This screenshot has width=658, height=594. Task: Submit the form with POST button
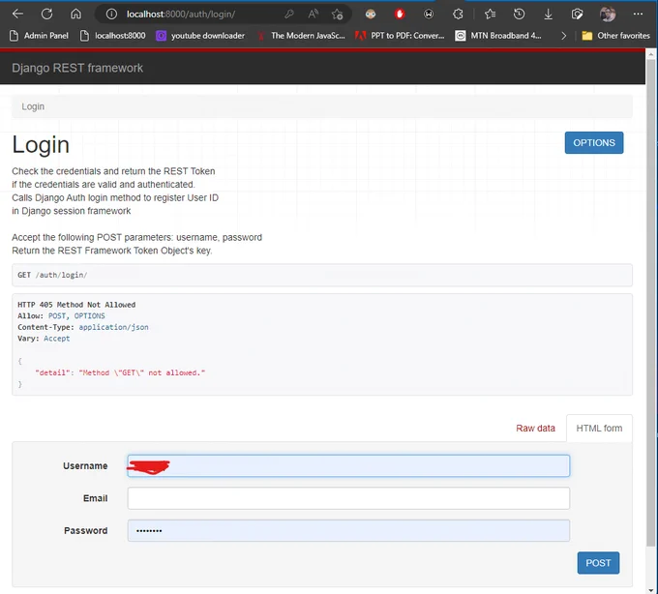pos(598,563)
